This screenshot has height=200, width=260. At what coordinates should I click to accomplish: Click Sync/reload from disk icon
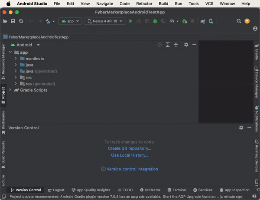pyautogui.click(x=21, y=21)
